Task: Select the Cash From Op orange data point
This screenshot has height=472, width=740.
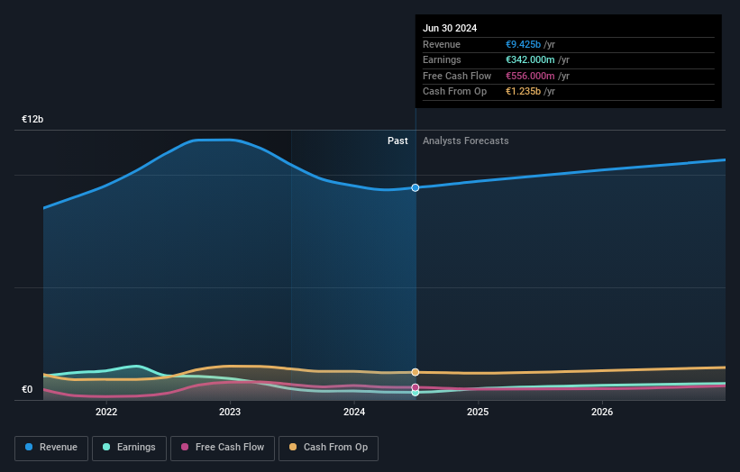Action: 416,372
